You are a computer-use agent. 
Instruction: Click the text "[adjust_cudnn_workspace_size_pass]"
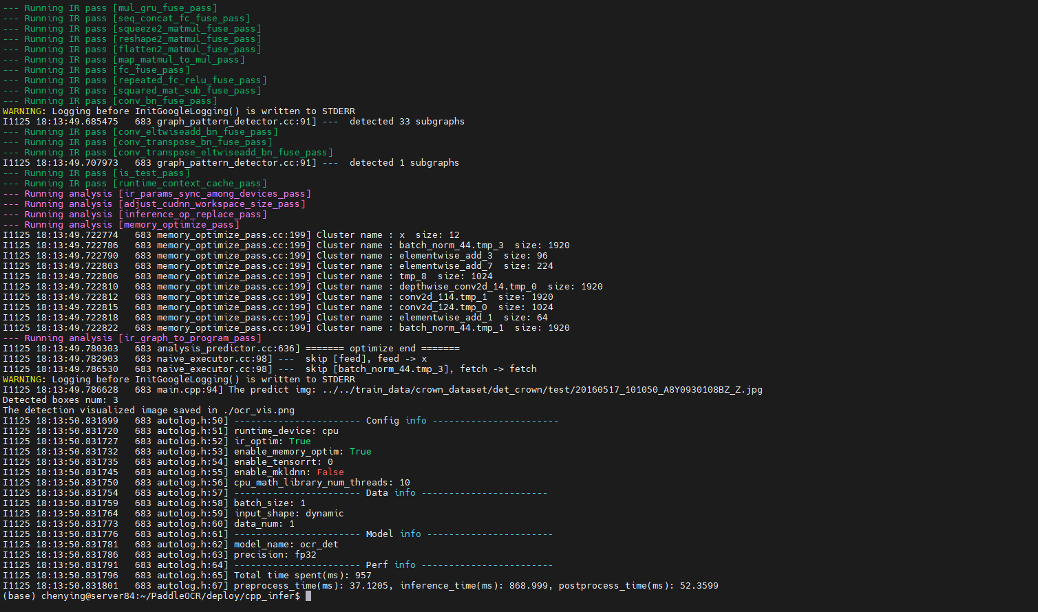click(x=212, y=204)
